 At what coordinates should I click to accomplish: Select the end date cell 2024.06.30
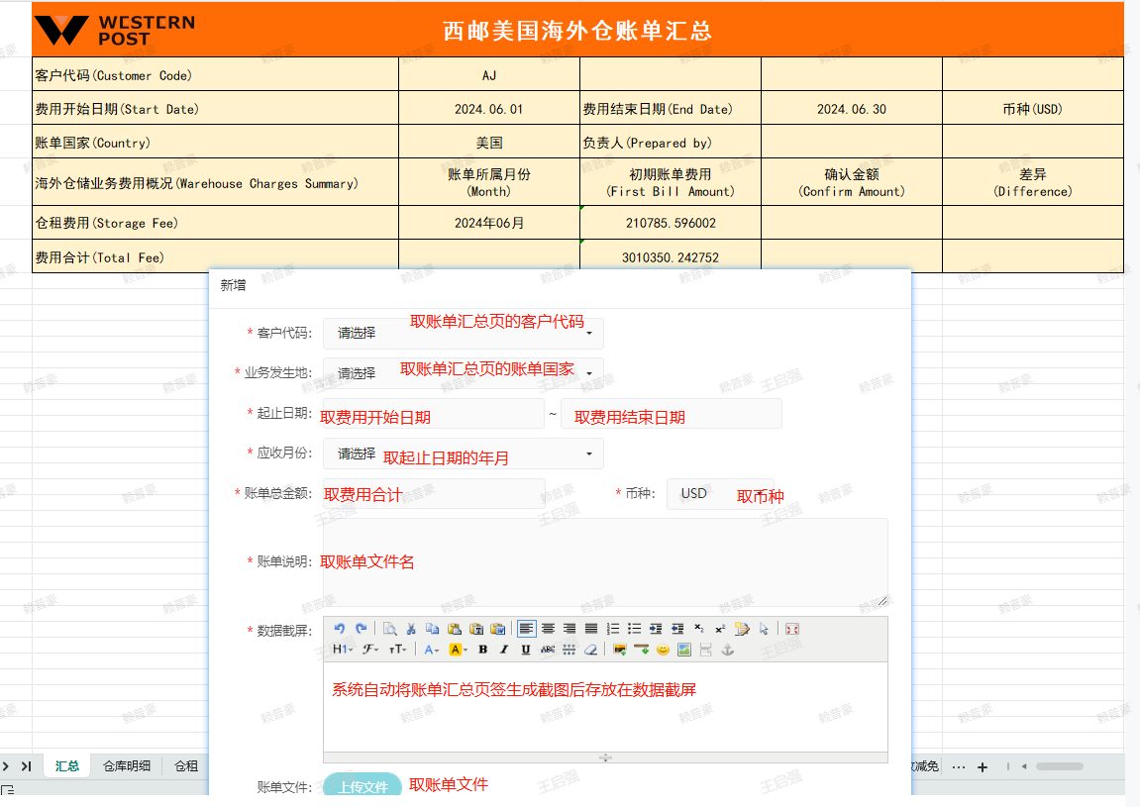(x=852, y=108)
